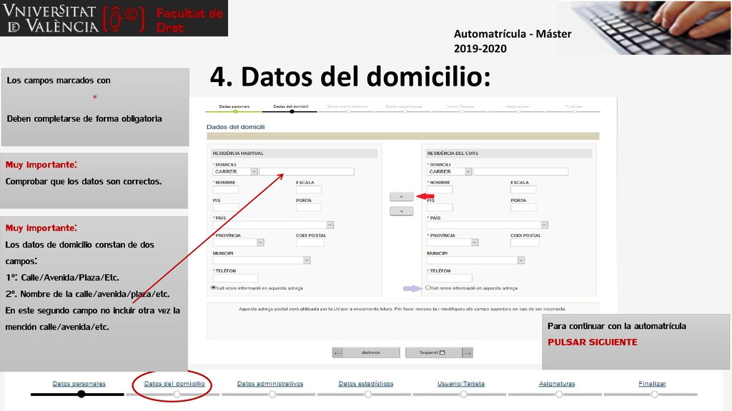Image resolution: width=732 pixels, height=411 pixels.
Task: Click the copy-right '>' button between address panels
Action: 402,197
